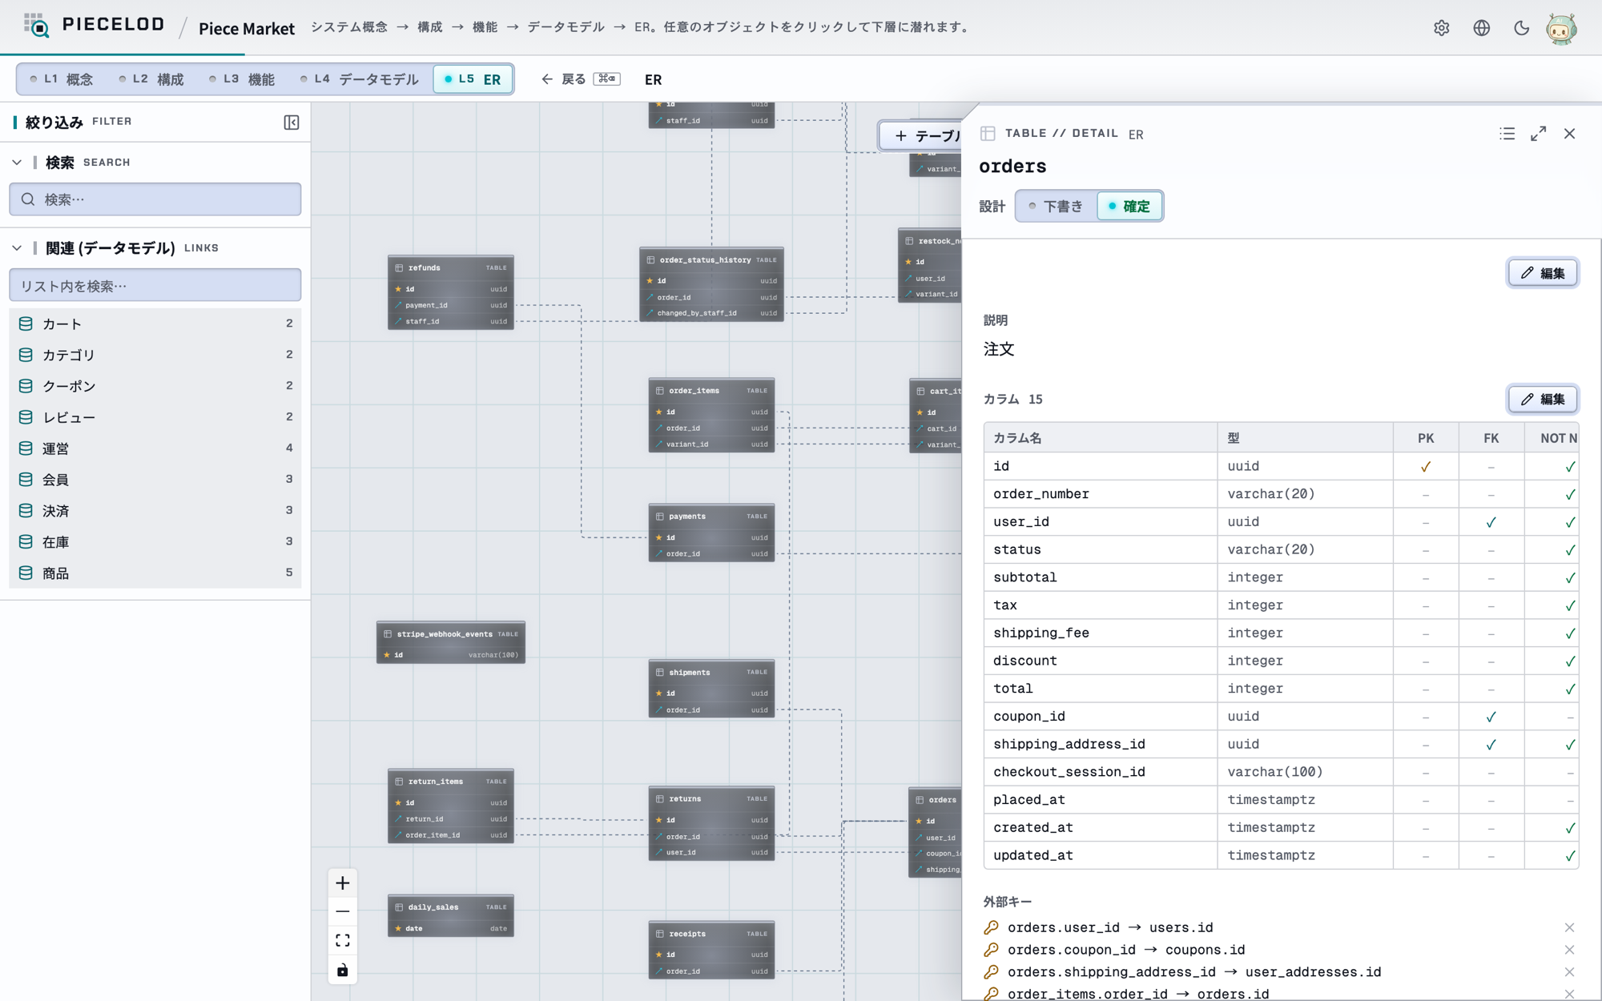Click 編集 button above the description

1543,273
